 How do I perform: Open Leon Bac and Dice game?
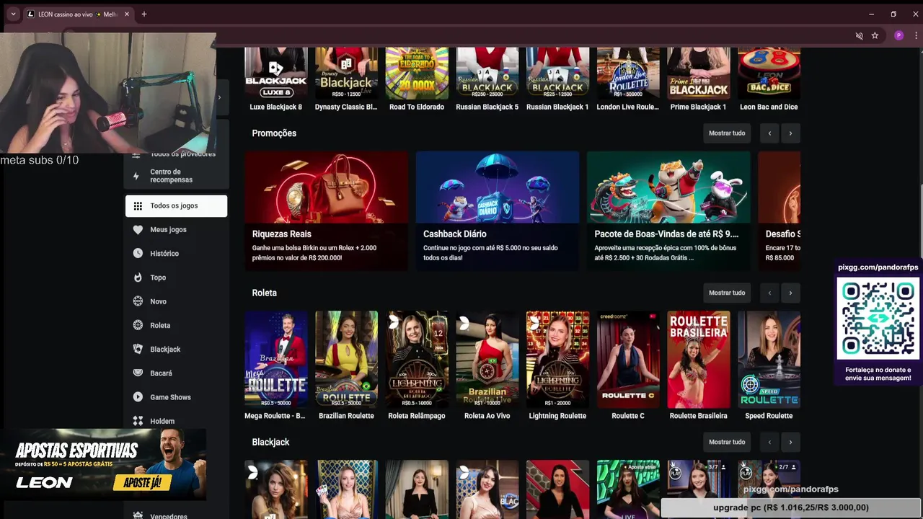pyautogui.click(x=769, y=74)
